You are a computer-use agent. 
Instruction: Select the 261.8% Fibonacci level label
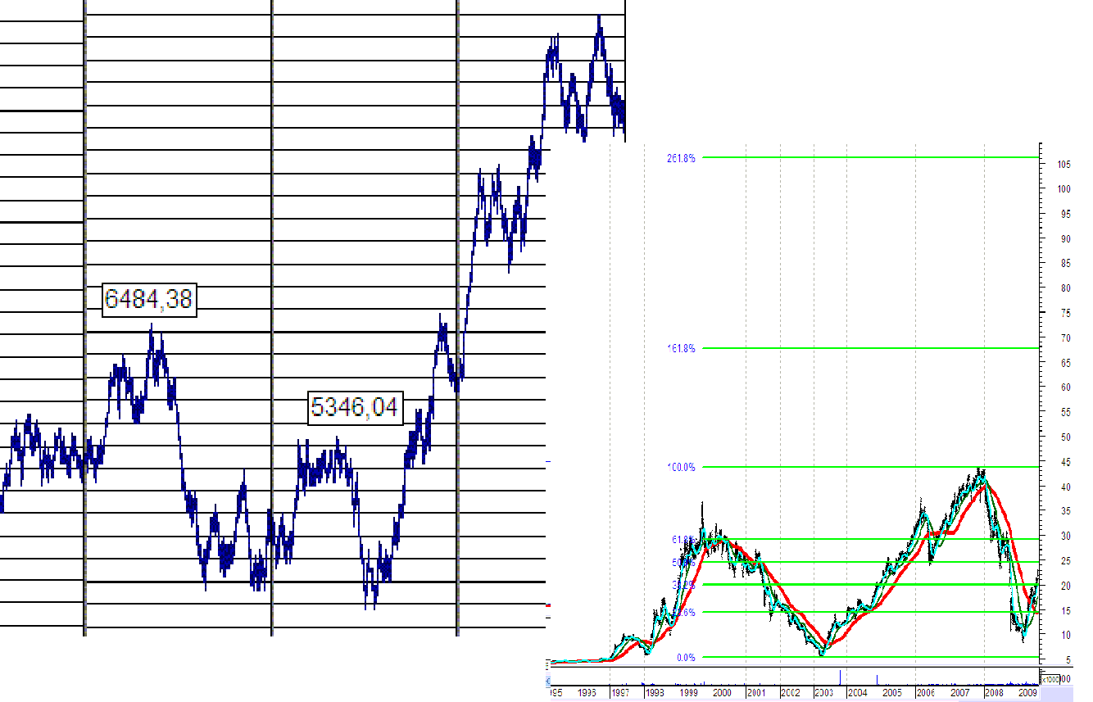pyautogui.click(x=681, y=159)
